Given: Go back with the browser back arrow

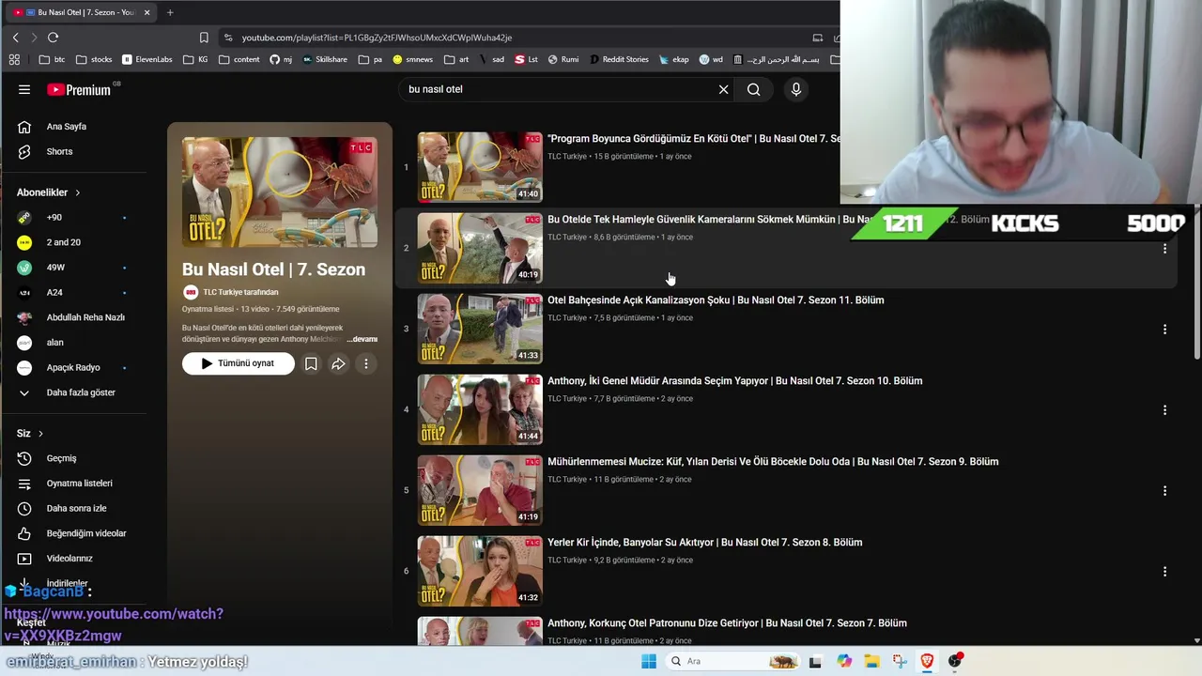Looking at the screenshot, I should click(x=15, y=38).
